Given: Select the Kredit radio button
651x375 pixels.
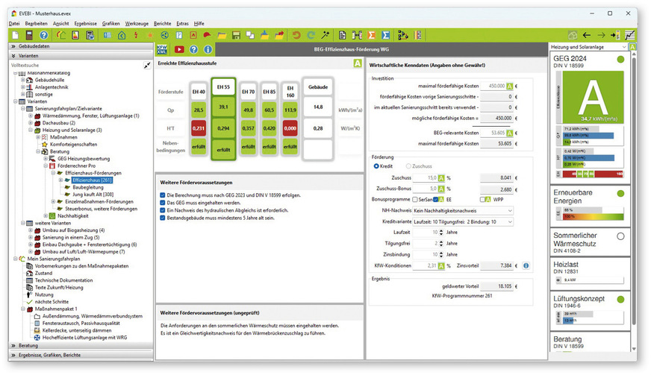Looking at the screenshot, I should [376, 167].
